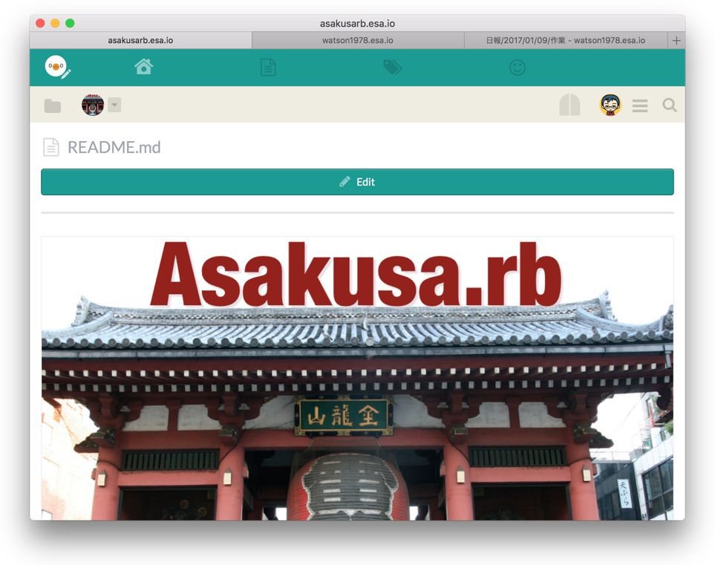Open the folder icon in sub-navigation bar
The height and width of the screenshot is (565, 715).
pos(53,105)
